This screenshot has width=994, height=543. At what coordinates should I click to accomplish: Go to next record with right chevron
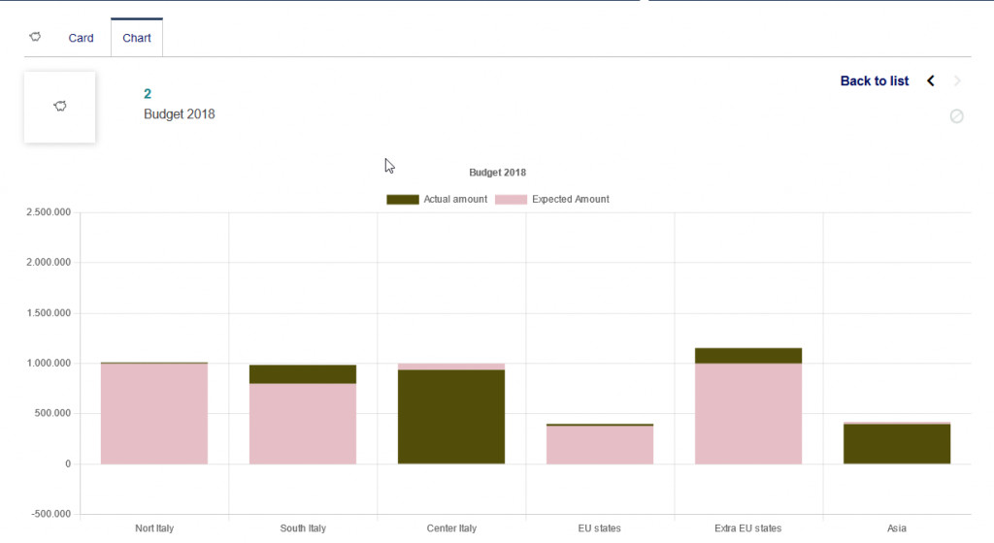[x=958, y=80]
